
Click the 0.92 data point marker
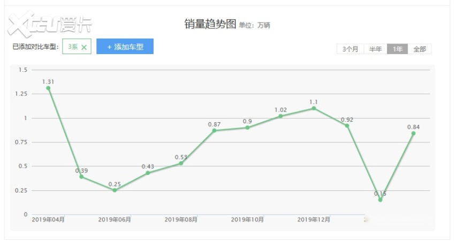pos(347,125)
